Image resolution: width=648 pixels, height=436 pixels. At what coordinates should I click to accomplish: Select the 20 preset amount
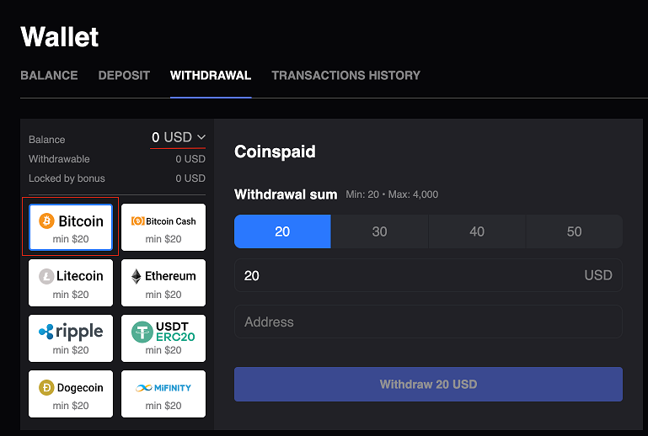tap(282, 231)
